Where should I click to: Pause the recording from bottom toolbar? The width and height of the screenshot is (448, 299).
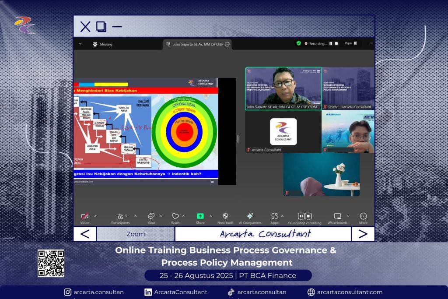click(301, 216)
